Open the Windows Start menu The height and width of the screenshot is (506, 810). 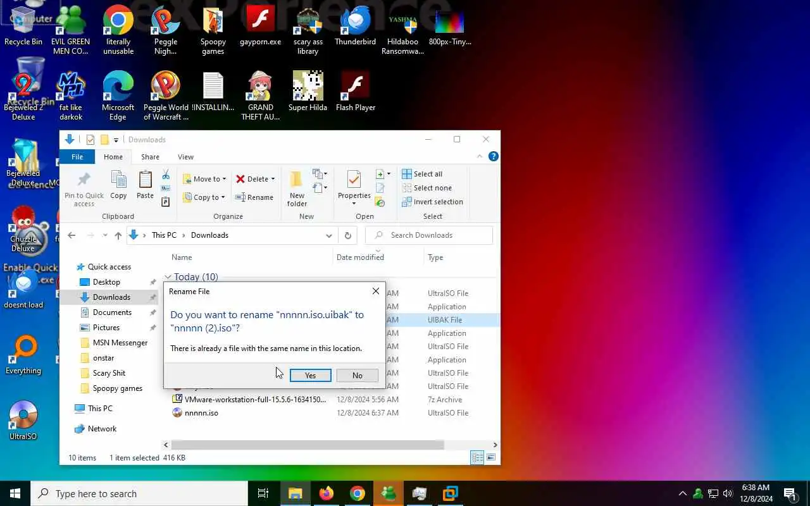pos(15,493)
